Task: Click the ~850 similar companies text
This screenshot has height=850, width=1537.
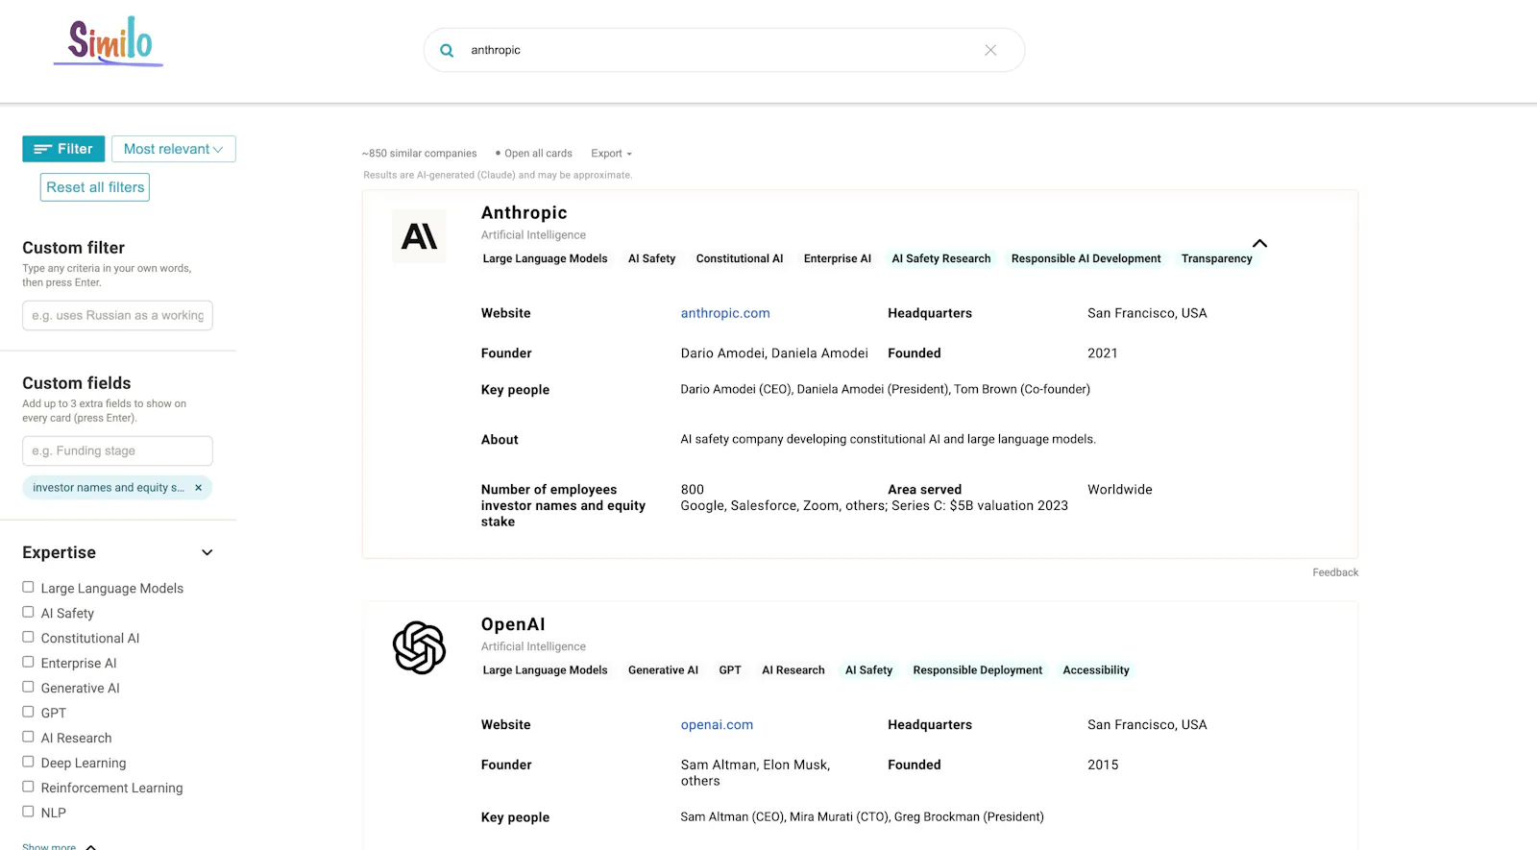Action: [419, 154]
